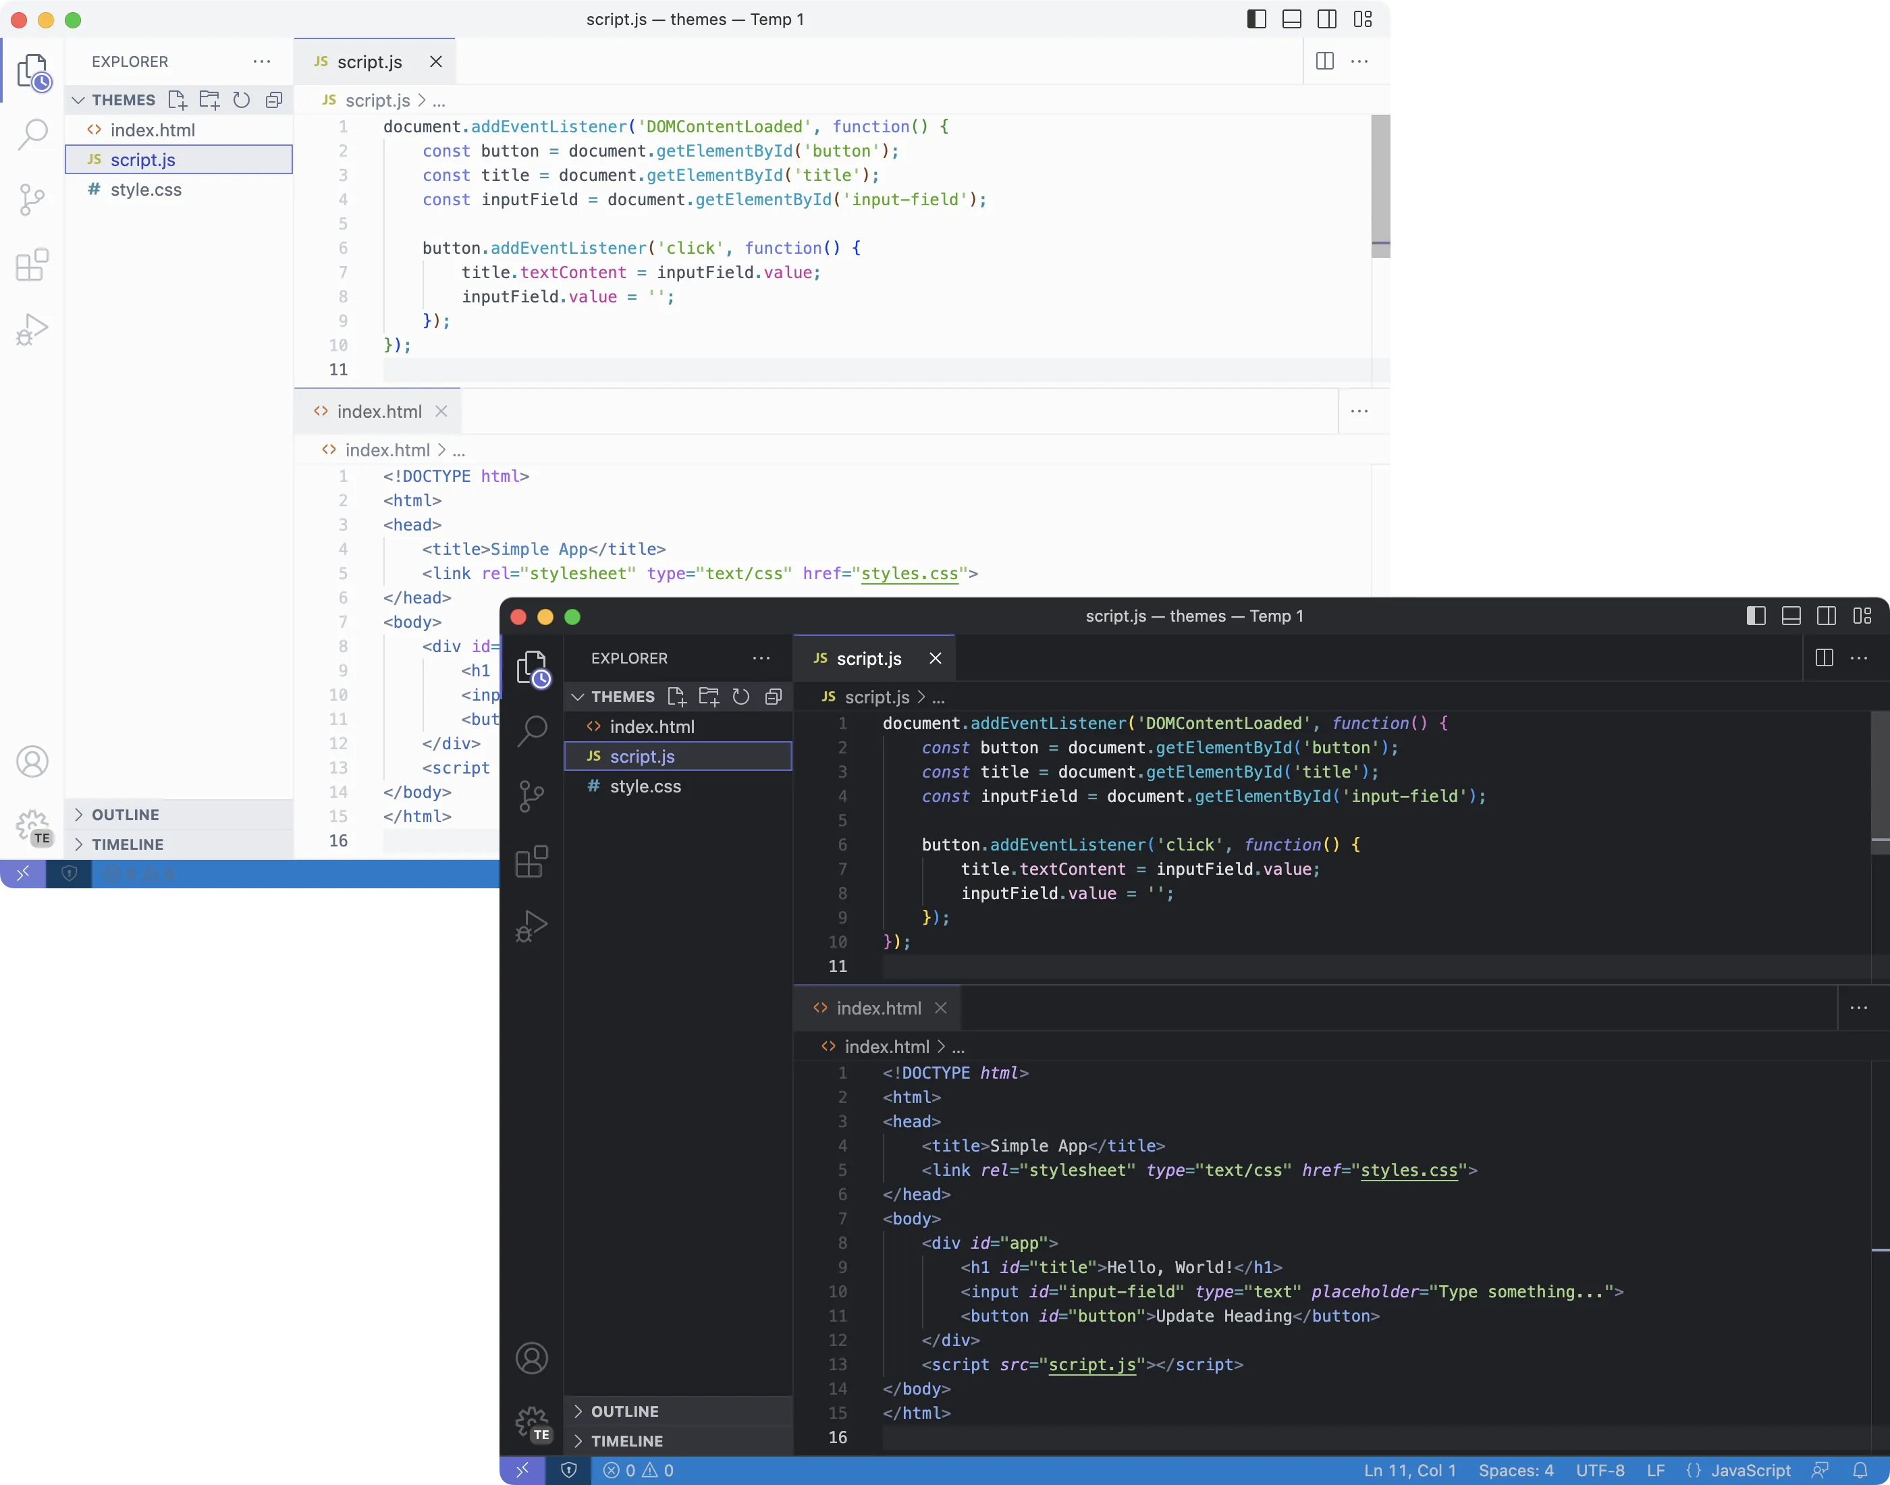Viewport: 1890px width, 1485px height.
Task: Click JavaScript language mode in status bar
Action: pos(1750,1470)
